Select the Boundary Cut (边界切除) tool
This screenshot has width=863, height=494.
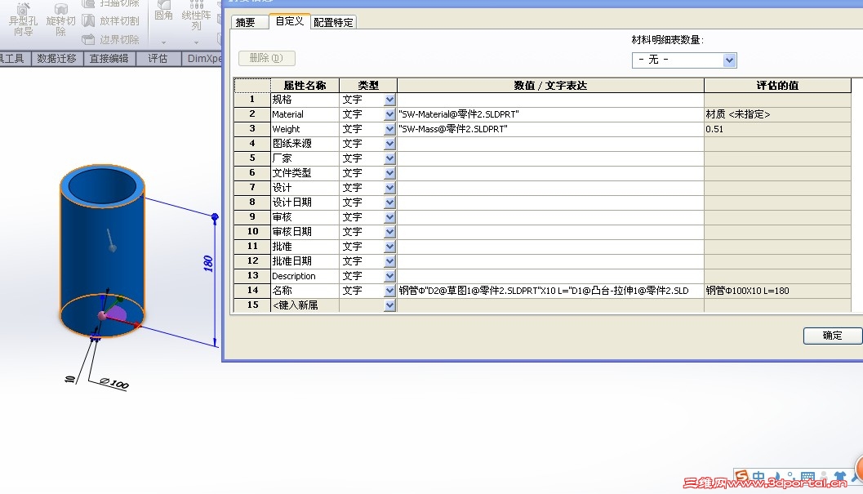click(x=110, y=40)
